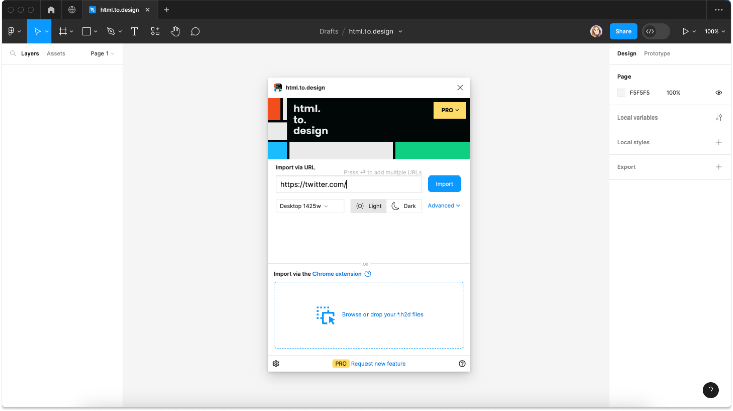Toggle Dev Mode switch
Image resolution: width=733 pixels, height=411 pixels.
coord(656,31)
